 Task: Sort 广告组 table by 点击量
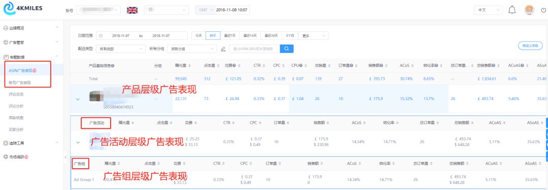(x=158, y=163)
